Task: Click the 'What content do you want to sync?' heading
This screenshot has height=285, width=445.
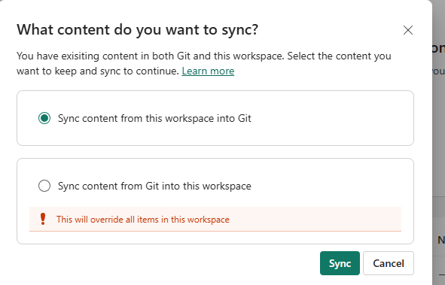Action: 137,30
